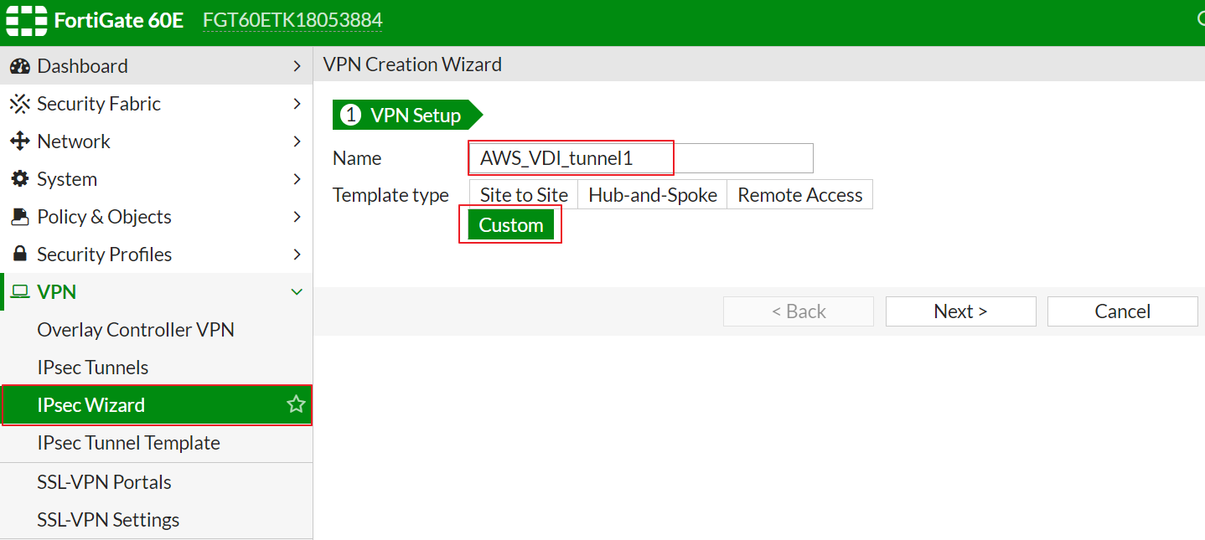Click the Policy & Objects icon
The image size is (1205, 540).
[20, 217]
